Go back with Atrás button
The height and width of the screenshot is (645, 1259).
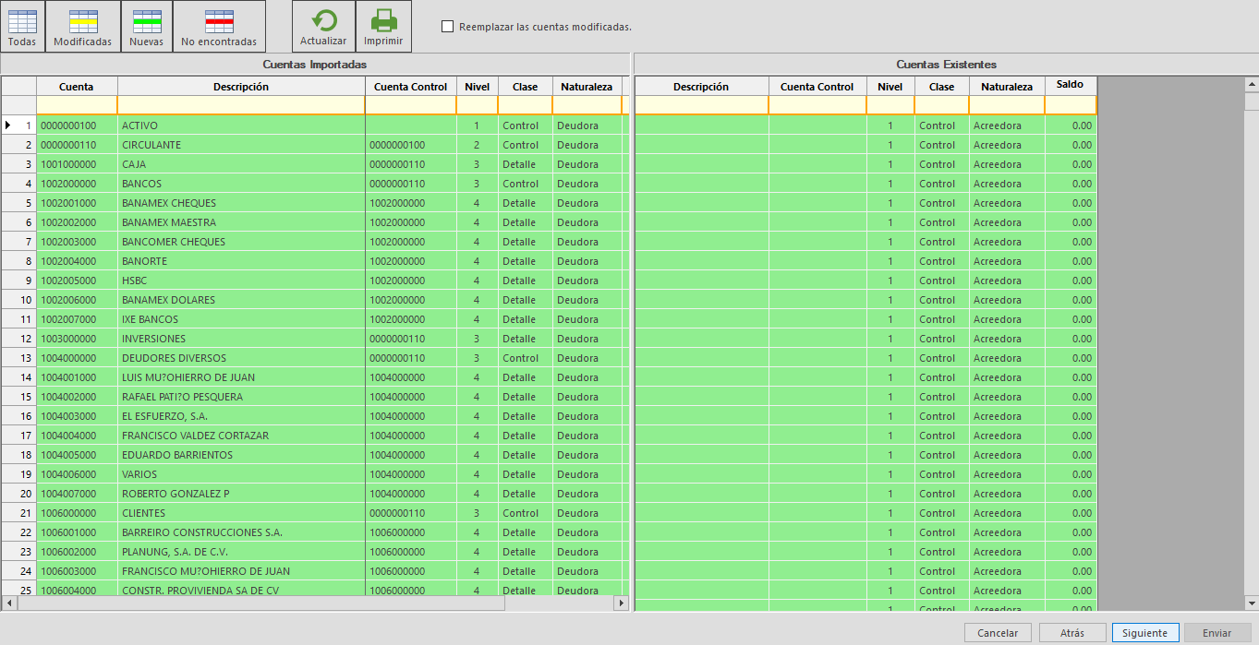point(1072,633)
